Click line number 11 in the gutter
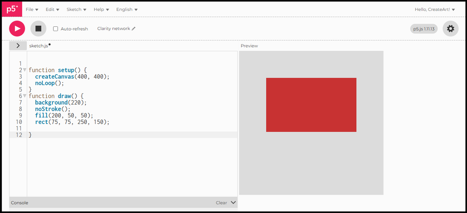 tap(19, 128)
